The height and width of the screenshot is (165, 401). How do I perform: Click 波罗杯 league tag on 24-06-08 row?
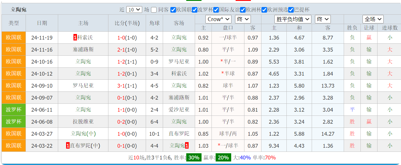(x=14, y=122)
